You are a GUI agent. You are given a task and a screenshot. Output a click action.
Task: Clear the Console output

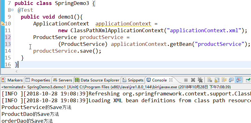(x=210, y=80)
